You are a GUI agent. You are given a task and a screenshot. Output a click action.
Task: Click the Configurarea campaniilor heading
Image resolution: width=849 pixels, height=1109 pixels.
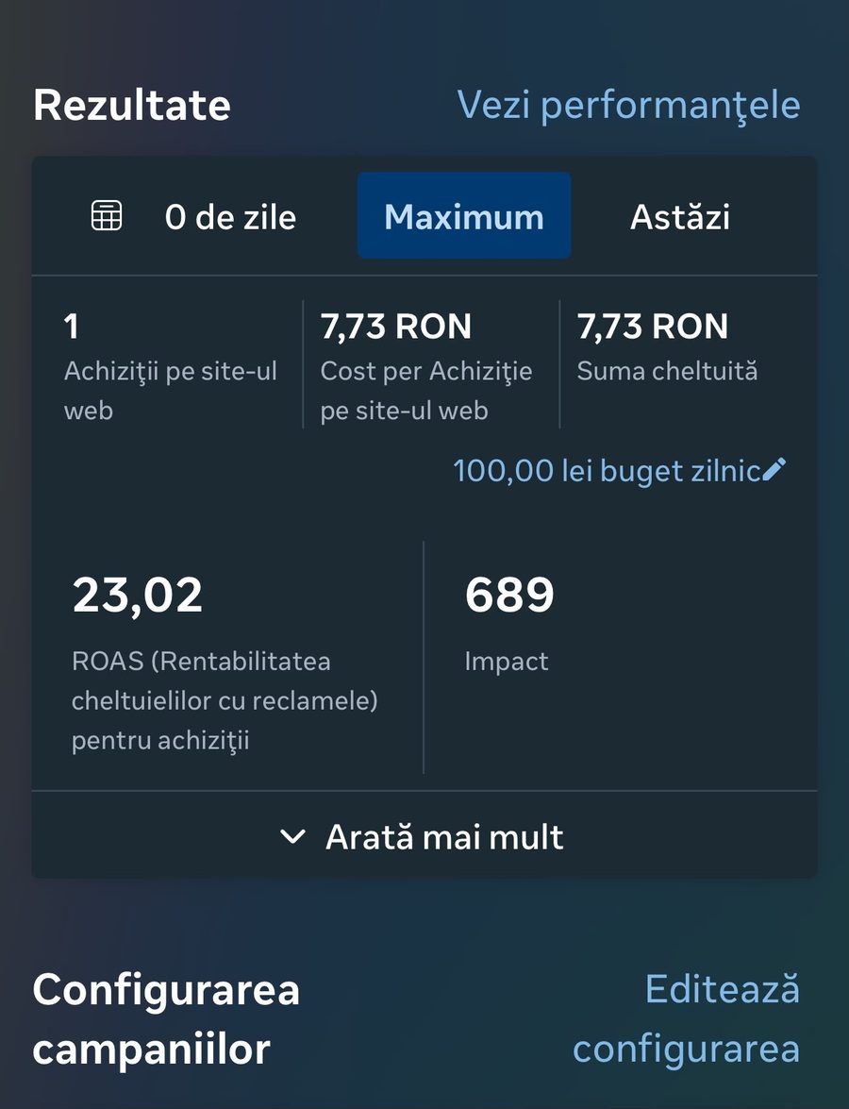click(x=166, y=1018)
